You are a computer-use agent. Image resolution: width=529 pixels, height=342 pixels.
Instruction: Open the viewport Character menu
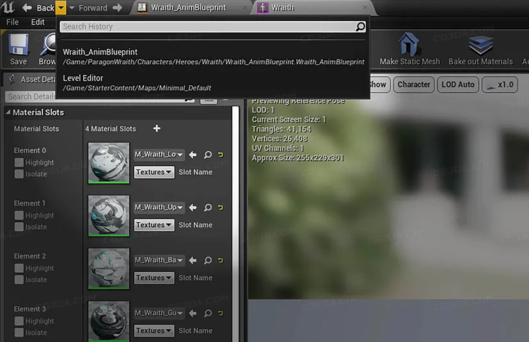coord(414,85)
